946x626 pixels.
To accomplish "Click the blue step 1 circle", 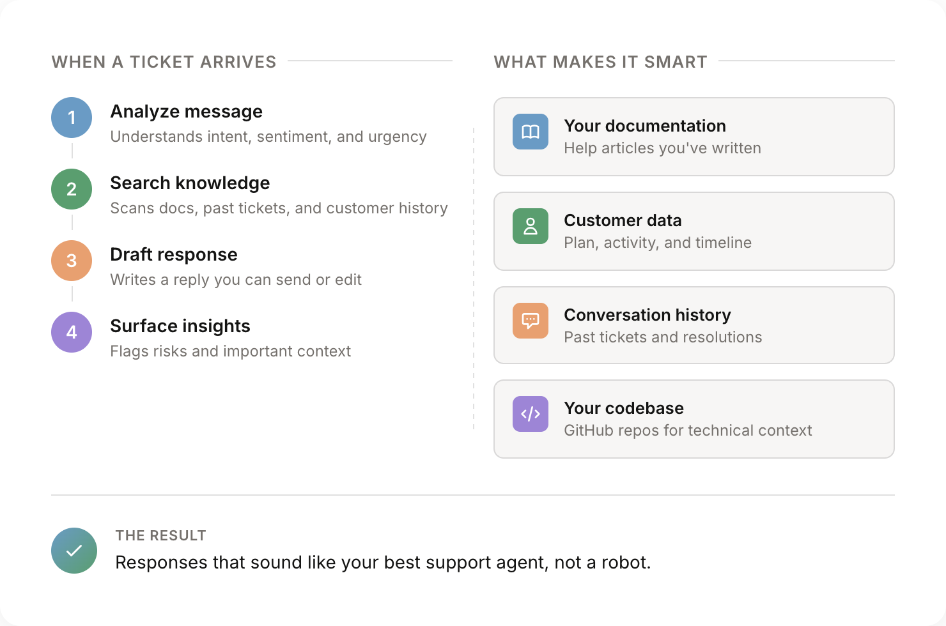I will 72,118.
